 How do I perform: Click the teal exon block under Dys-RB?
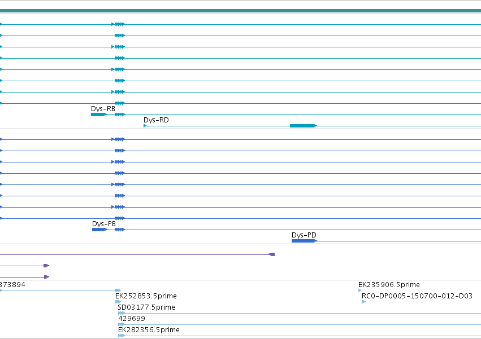(99, 115)
